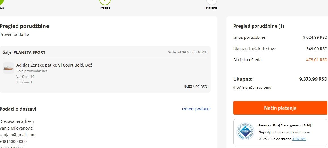Open the ICERITAS link
328x148 pixels.
coord(299,139)
